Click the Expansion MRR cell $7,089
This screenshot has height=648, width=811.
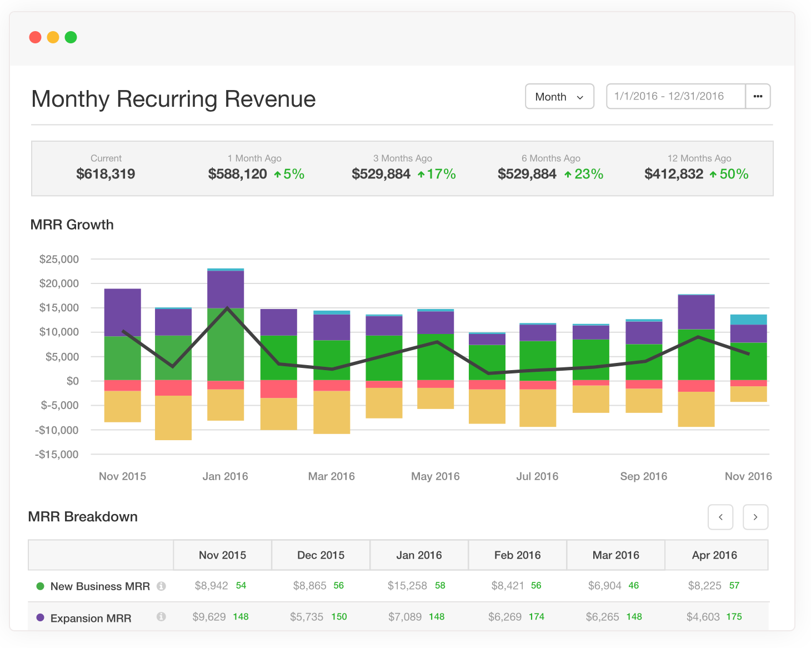point(405,617)
